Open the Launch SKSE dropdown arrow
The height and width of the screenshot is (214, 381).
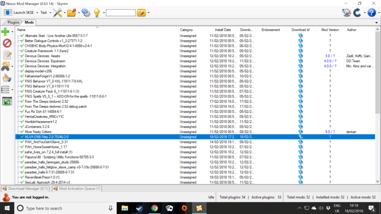click(x=37, y=13)
